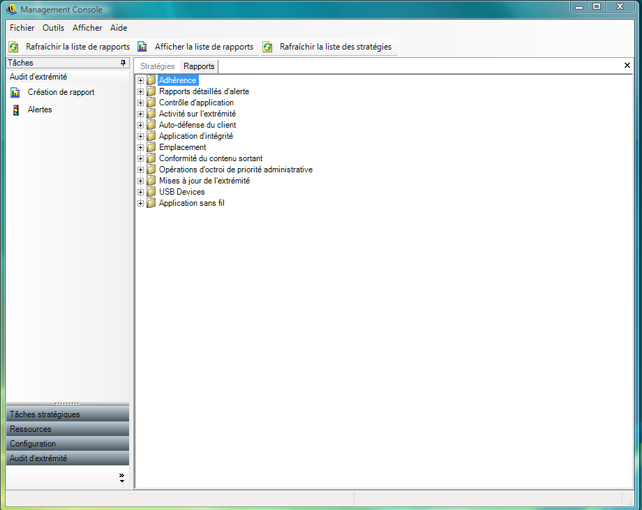This screenshot has width=642, height=510.
Task: Click the Contrôle d'application folder icon
Action: (151, 103)
